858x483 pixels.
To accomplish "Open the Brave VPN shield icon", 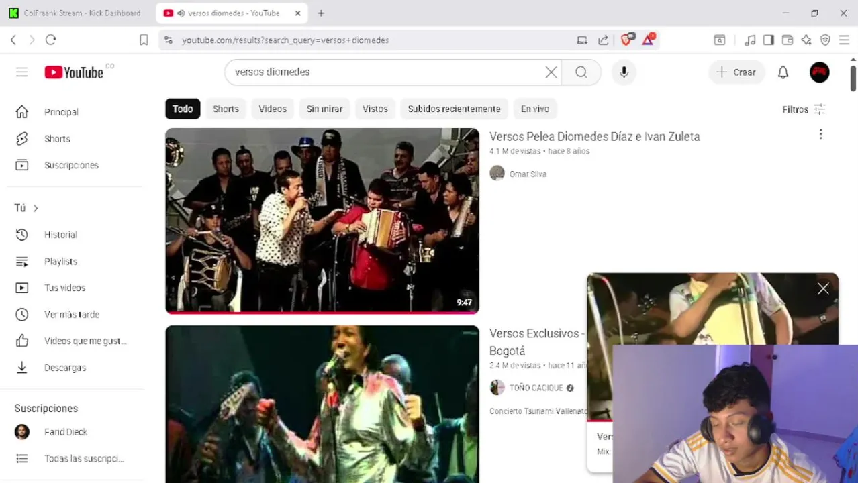I will [x=825, y=40].
